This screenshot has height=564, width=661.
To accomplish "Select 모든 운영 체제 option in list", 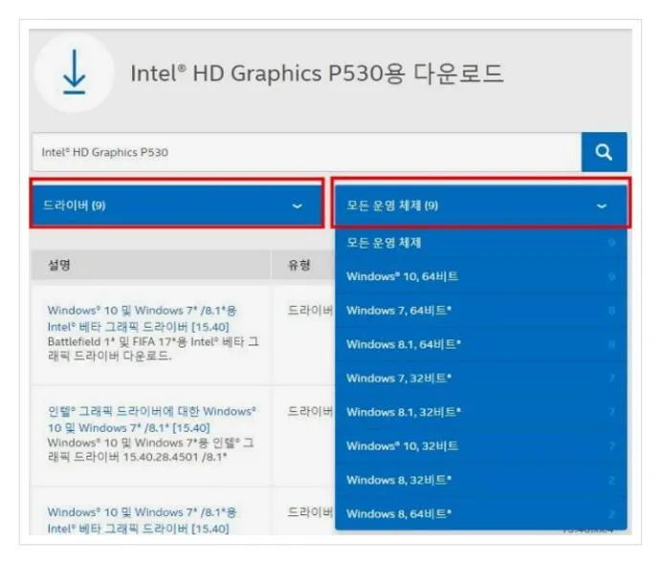I will pos(480,243).
